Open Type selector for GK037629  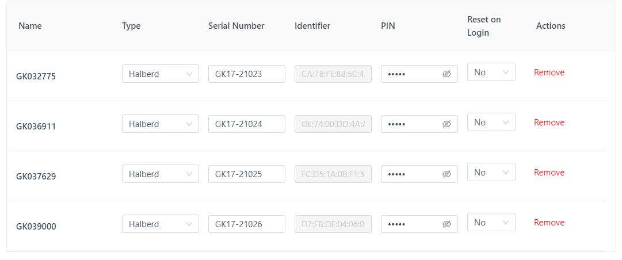pyautogui.click(x=160, y=174)
